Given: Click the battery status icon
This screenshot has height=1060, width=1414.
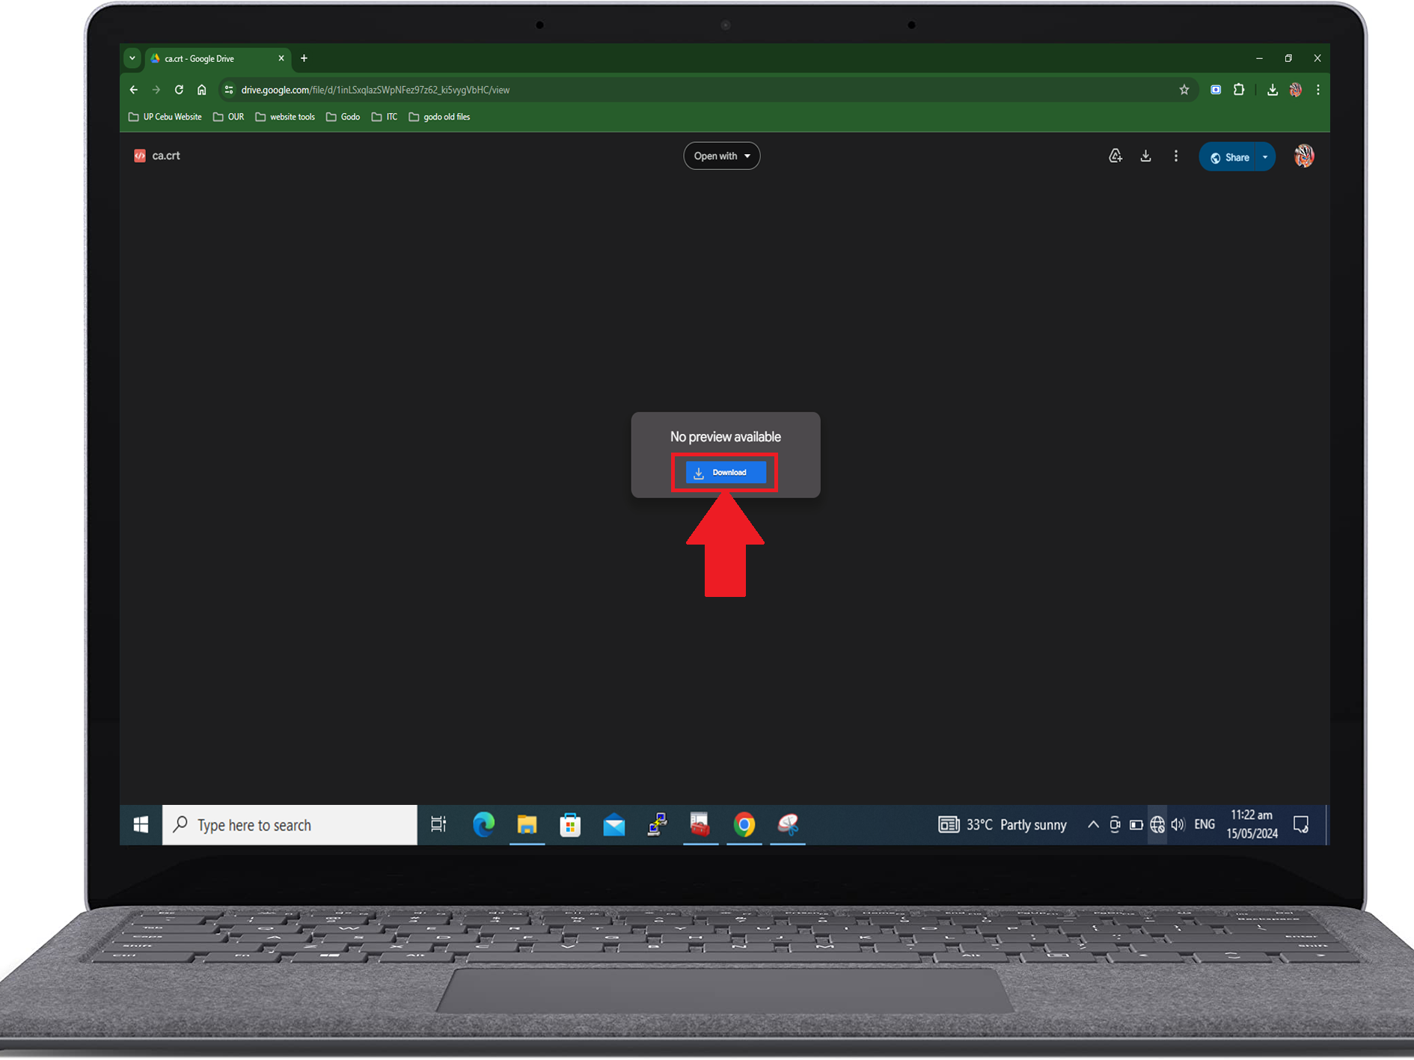Looking at the screenshot, I should [x=1136, y=824].
